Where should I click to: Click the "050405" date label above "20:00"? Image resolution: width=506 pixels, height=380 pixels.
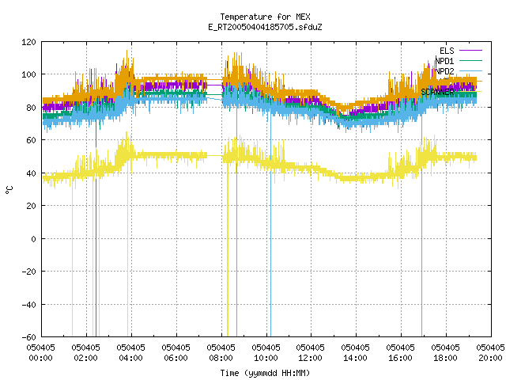pyautogui.click(x=490, y=348)
